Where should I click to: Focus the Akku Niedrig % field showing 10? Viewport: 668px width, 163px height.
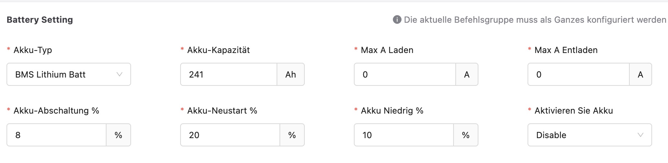click(404, 135)
